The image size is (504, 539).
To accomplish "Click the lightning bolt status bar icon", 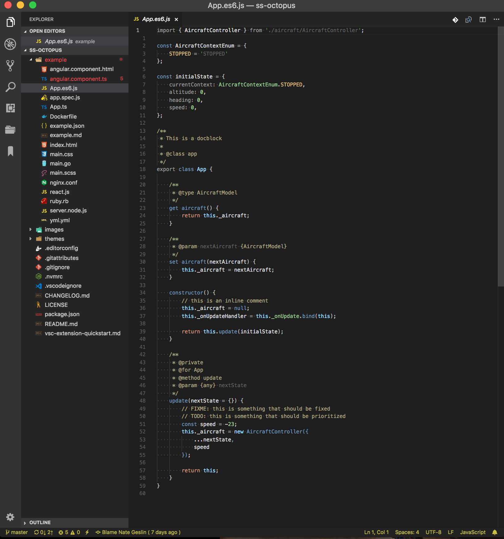I will pyautogui.click(x=87, y=532).
